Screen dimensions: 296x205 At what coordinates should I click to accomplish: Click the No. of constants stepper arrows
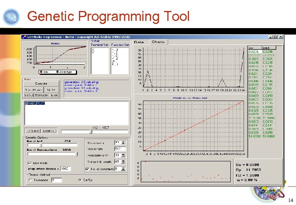click(x=123, y=169)
